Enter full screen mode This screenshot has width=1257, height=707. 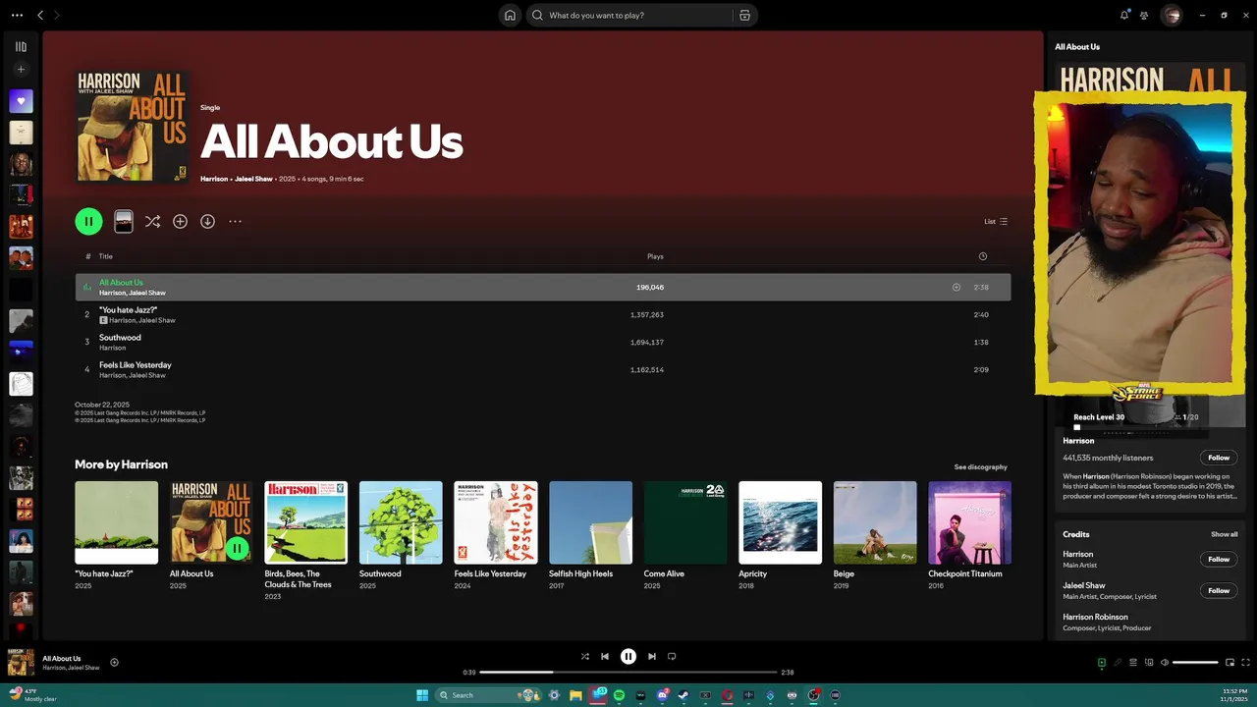coord(1245,663)
